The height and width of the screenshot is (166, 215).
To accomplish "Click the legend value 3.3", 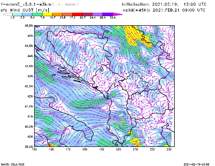I will pos(22,17).
